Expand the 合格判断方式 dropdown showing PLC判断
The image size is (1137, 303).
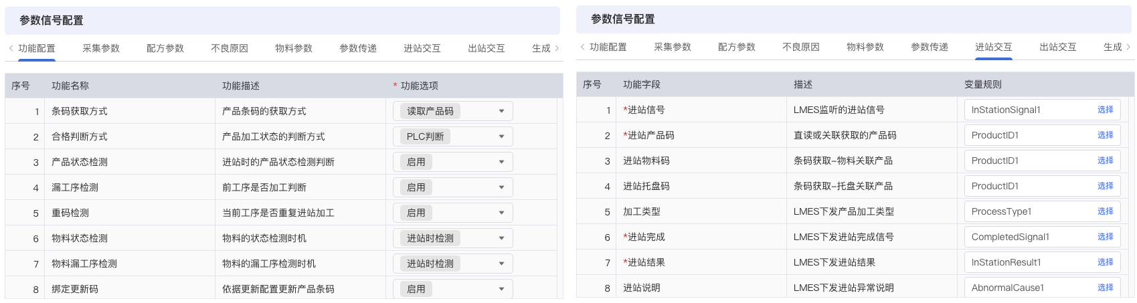pyautogui.click(x=453, y=136)
